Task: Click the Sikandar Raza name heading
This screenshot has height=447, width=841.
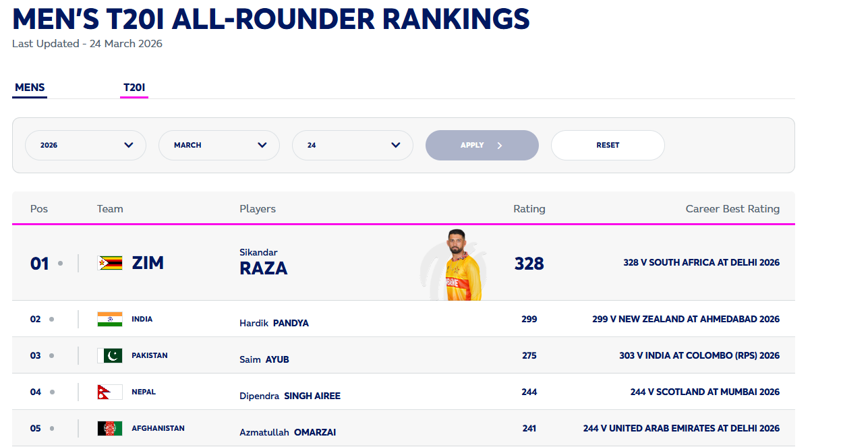Action: pos(264,263)
